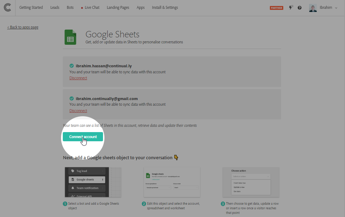Viewport: 345px width, 217px height.
Task: Open step 1 bot objects thumbnail
Action: click(x=93, y=182)
